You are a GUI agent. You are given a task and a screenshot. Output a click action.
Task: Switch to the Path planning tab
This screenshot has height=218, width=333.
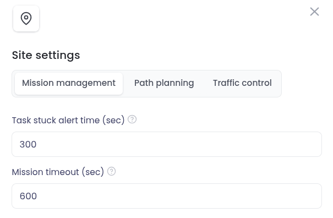[164, 83]
